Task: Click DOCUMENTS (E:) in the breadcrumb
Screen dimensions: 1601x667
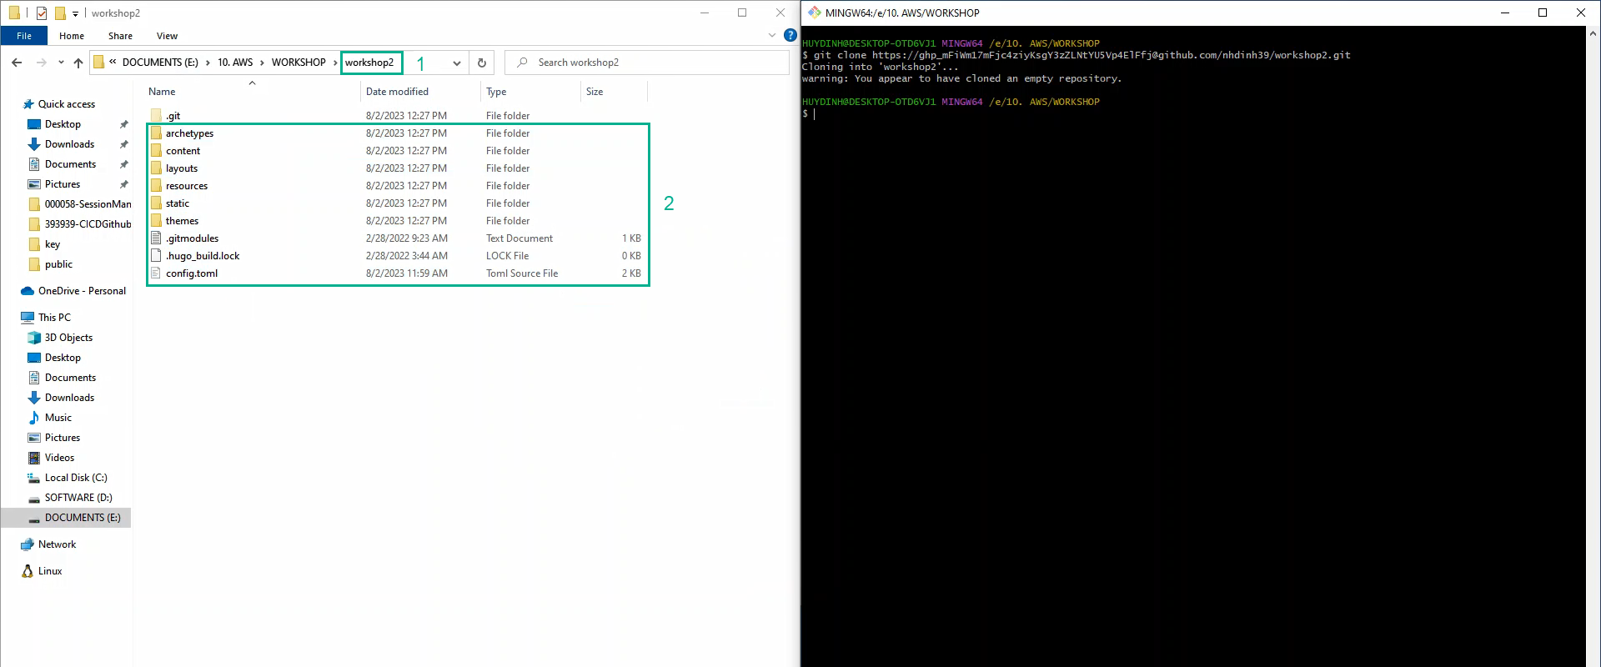Action: click(x=160, y=63)
